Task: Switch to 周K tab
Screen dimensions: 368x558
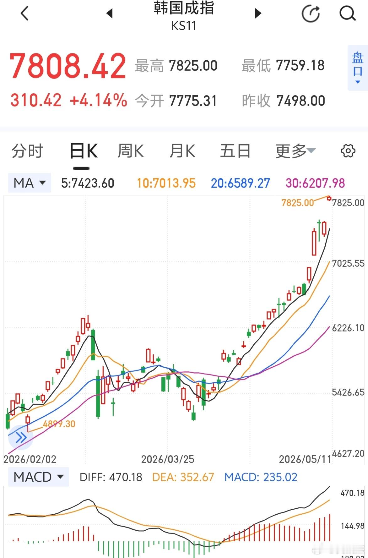Action: click(131, 151)
